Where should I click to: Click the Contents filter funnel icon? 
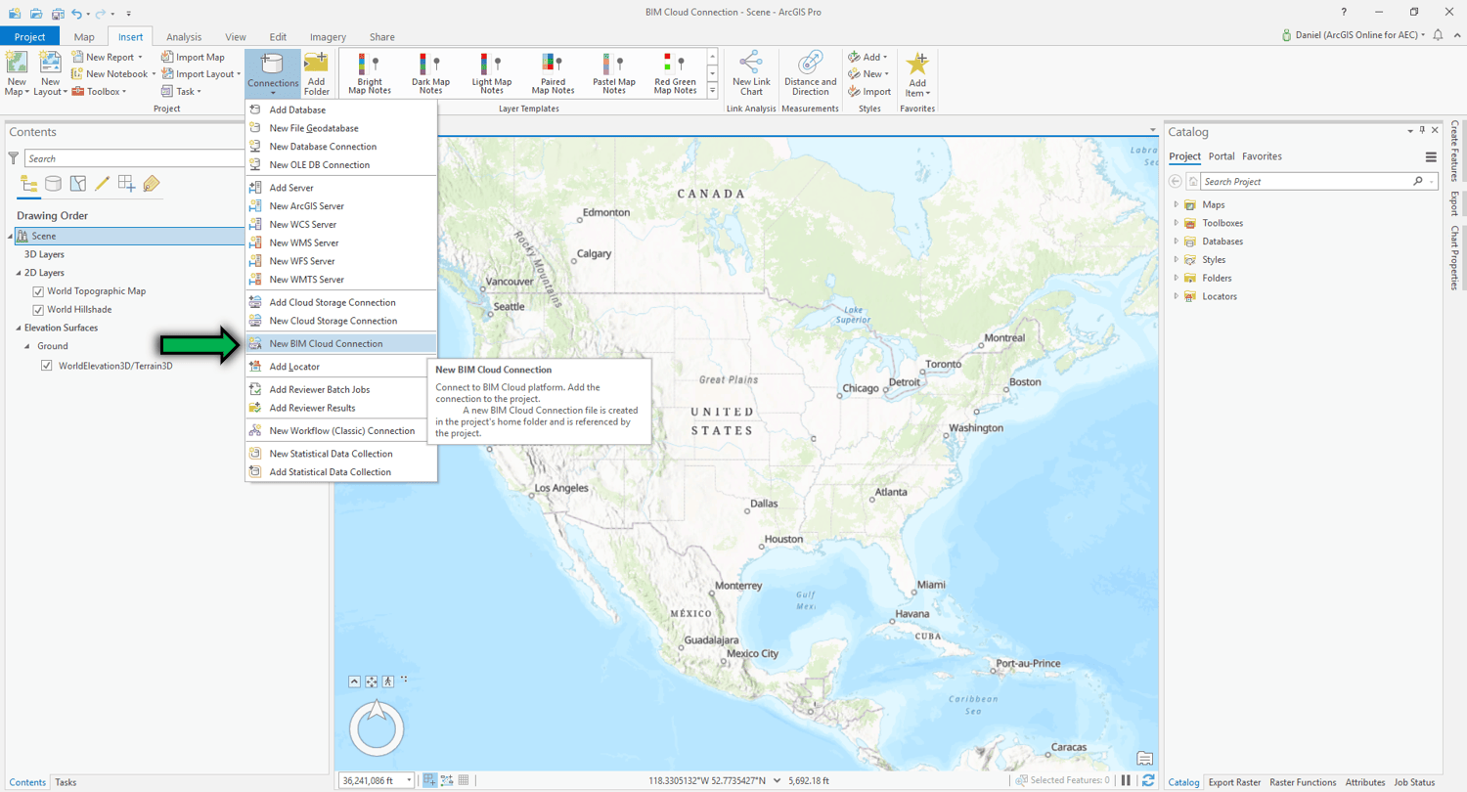click(x=14, y=158)
